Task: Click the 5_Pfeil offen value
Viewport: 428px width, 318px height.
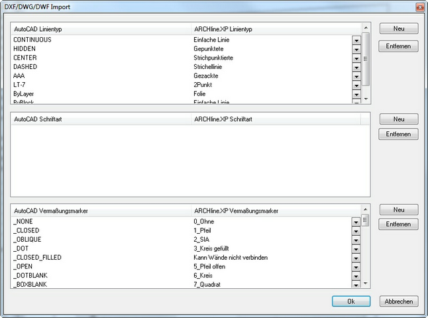Action: point(209,266)
